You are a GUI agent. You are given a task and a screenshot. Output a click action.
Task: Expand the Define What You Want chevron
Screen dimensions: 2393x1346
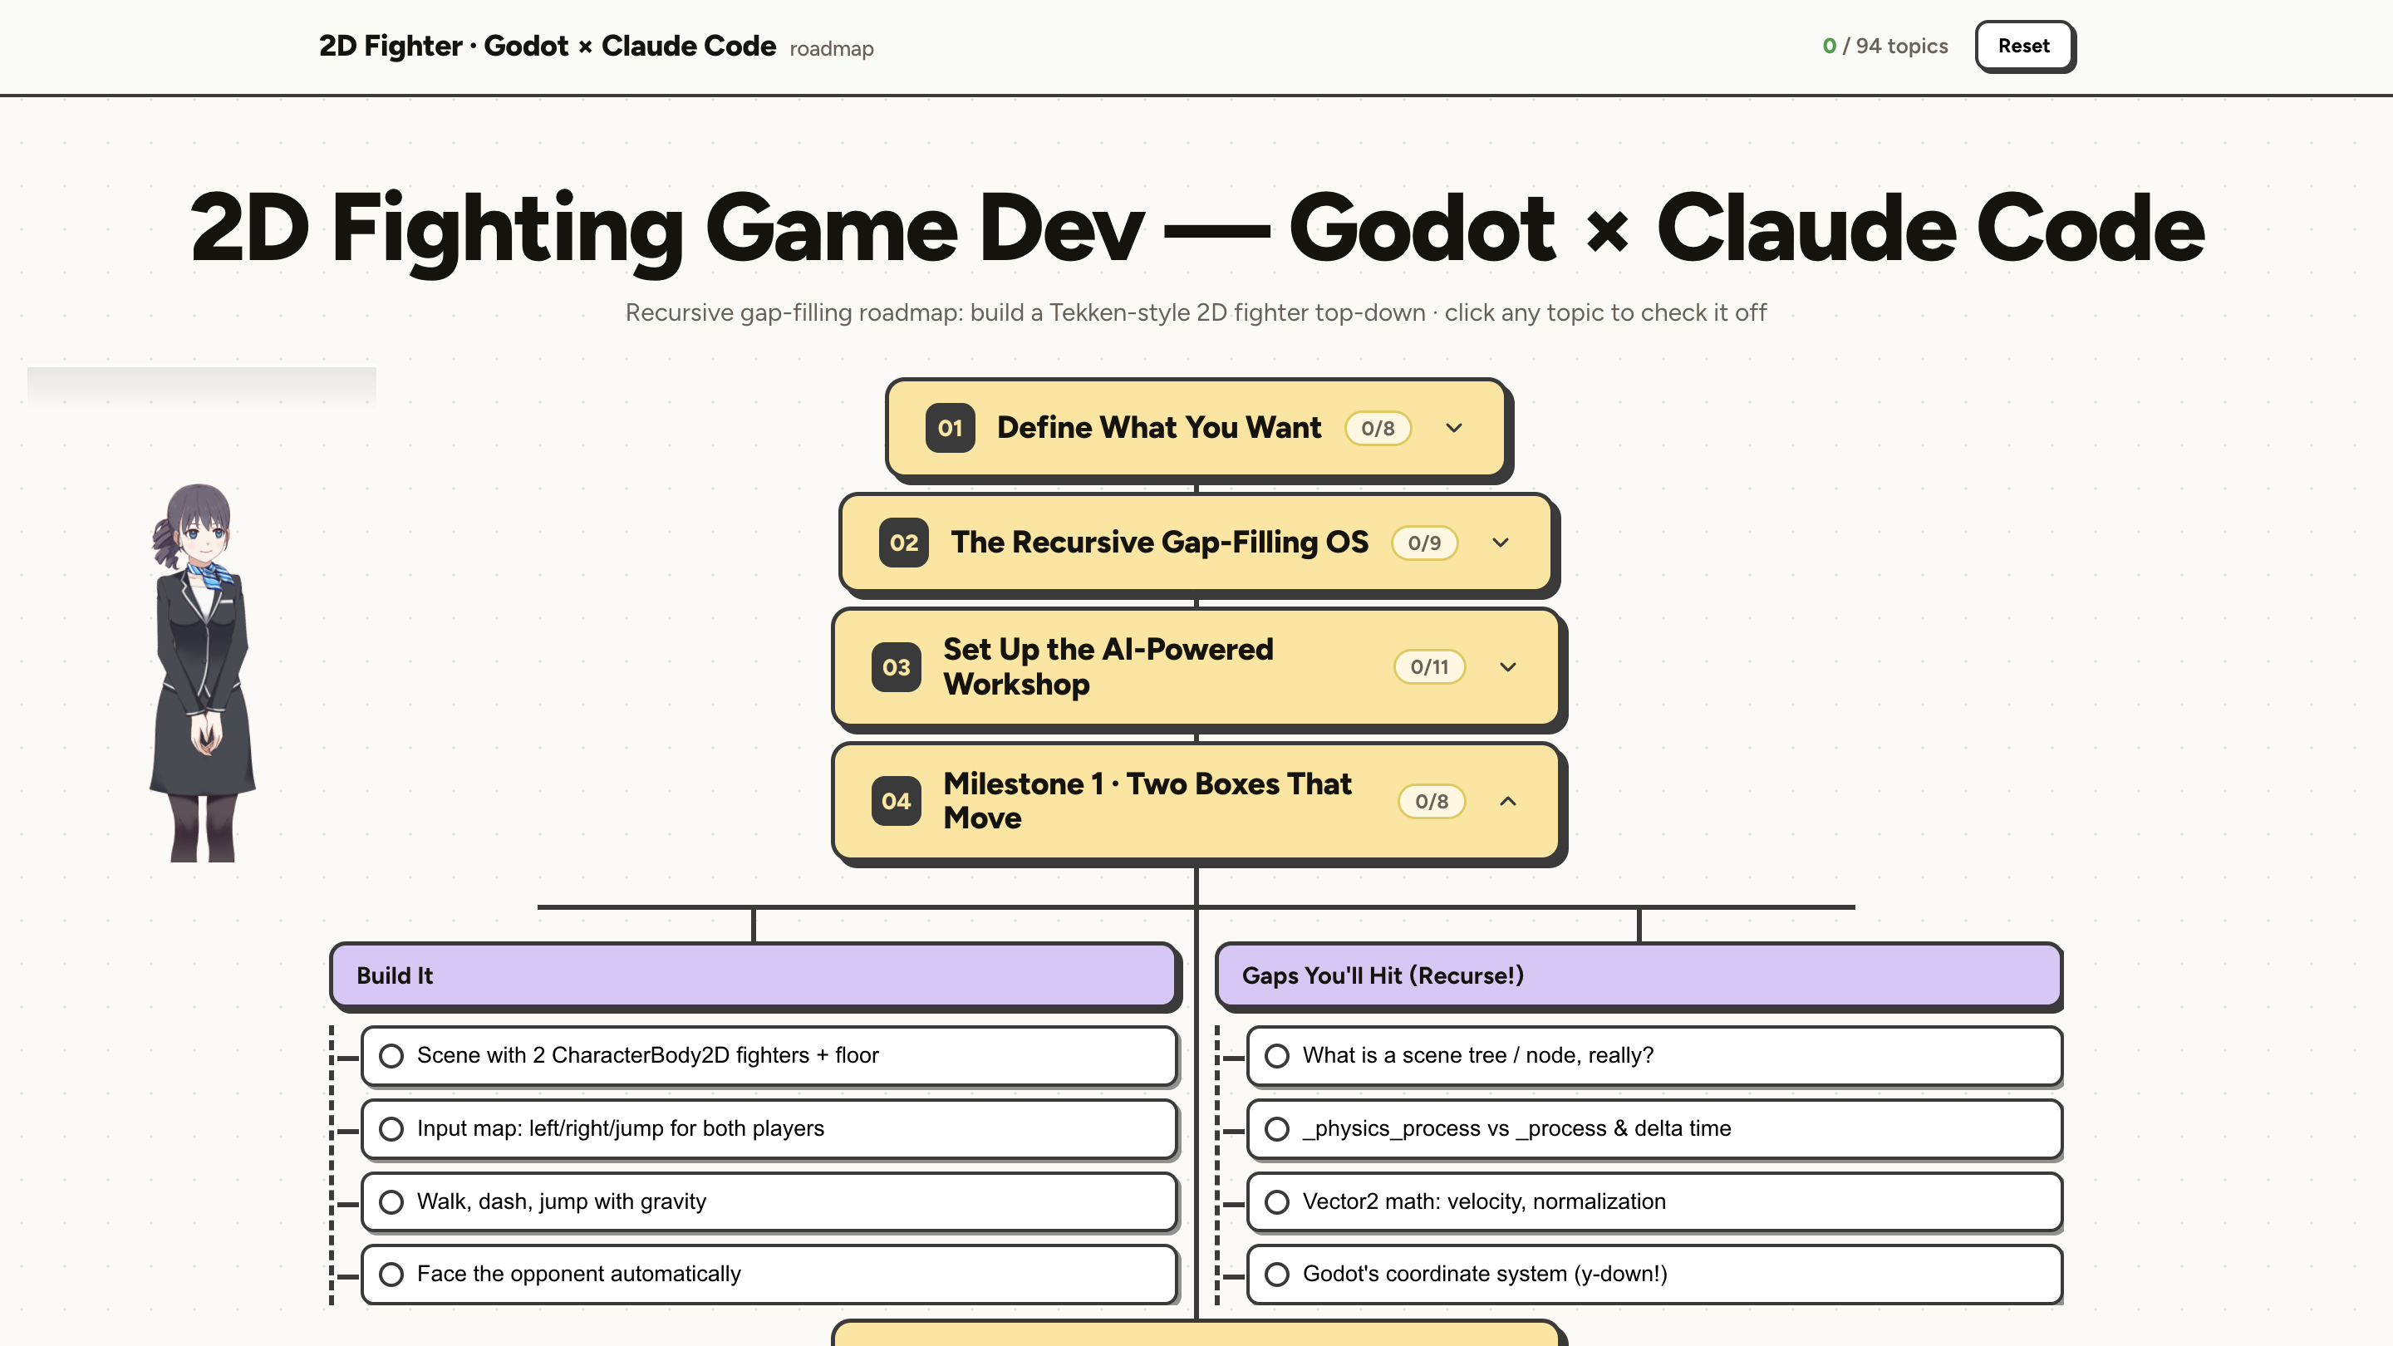[1454, 428]
